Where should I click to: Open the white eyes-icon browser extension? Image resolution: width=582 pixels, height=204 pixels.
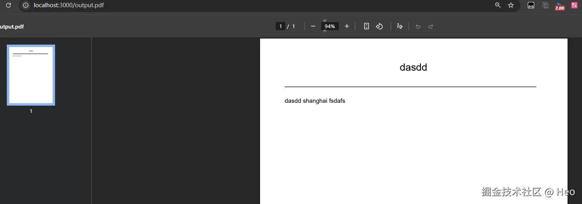[x=531, y=5]
